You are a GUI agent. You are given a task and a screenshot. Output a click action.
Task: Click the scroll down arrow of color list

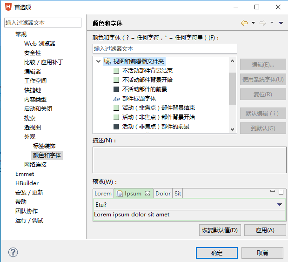(232, 129)
